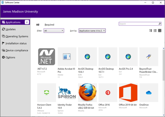Select the ArcGIS Desktop 10.7.1 globe icon
This screenshot has width=165, height=117.
[x=108, y=56]
